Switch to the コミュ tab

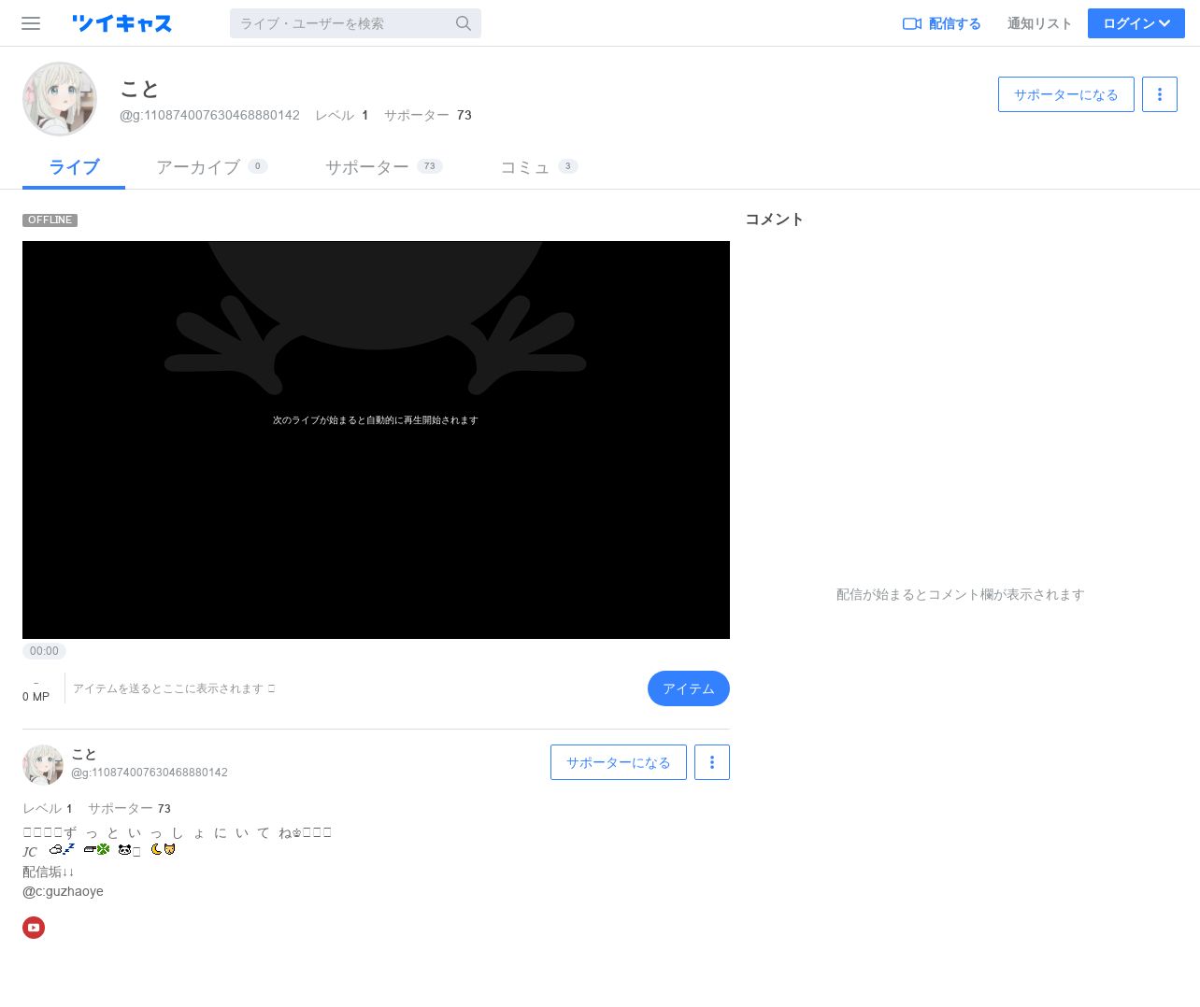[539, 167]
